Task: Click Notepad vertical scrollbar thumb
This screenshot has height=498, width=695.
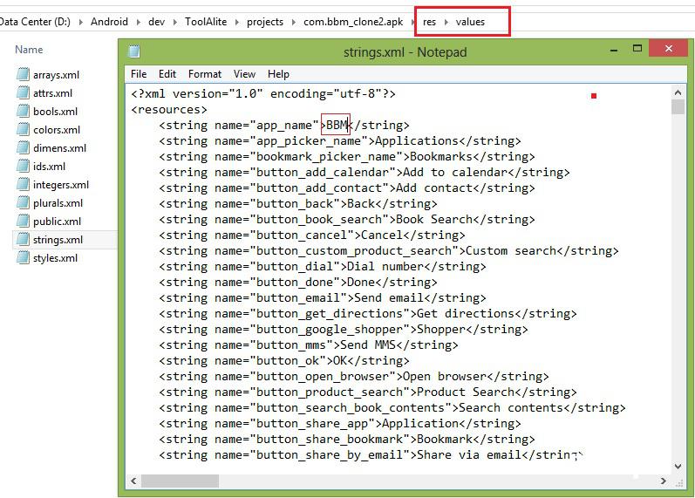Action: 678,107
